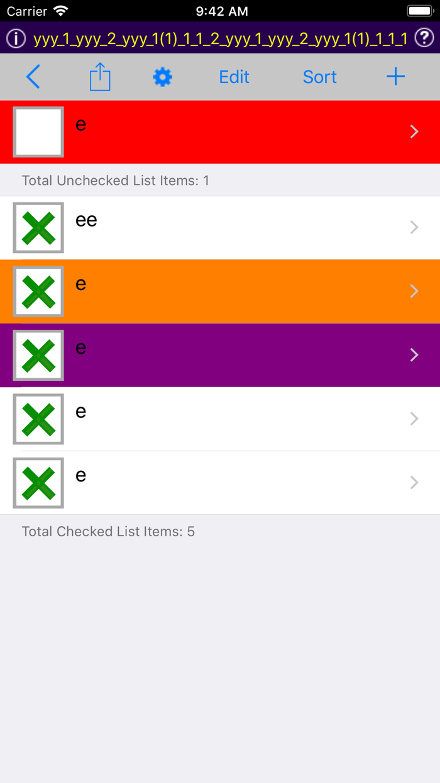Open the Edit menu option
This screenshot has height=783, width=440.
point(234,76)
